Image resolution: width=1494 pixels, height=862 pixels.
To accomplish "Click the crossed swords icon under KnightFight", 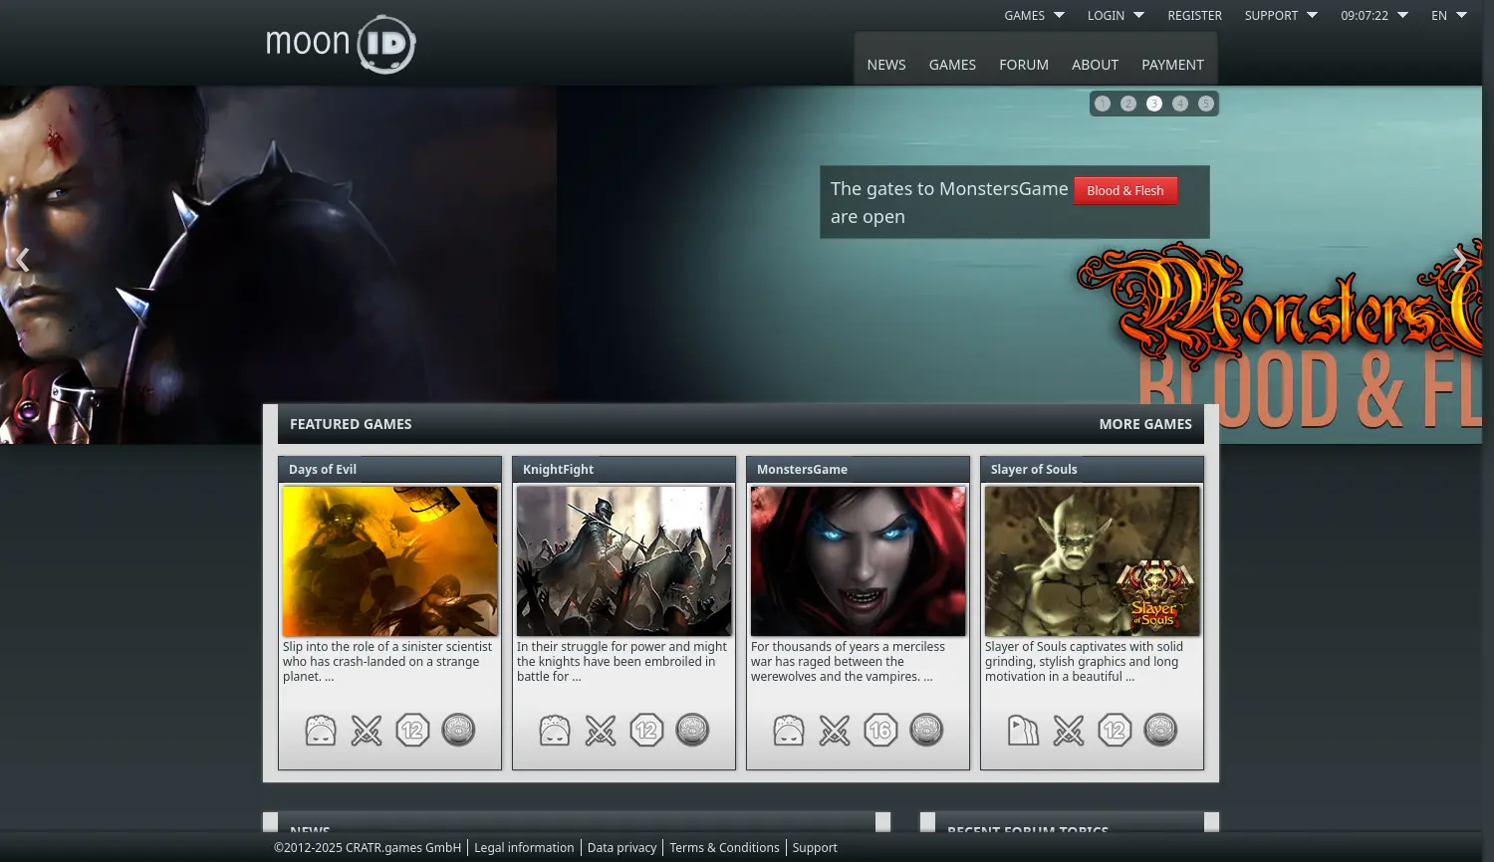I will (x=601, y=731).
